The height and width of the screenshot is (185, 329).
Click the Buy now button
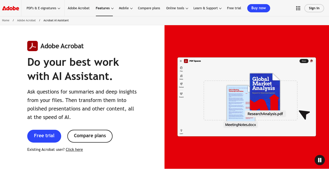click(259, 8)
